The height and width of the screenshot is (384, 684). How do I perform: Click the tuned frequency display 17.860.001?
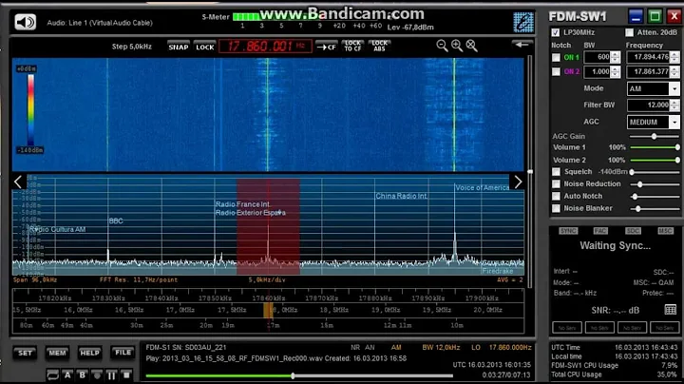click(265, 47)
